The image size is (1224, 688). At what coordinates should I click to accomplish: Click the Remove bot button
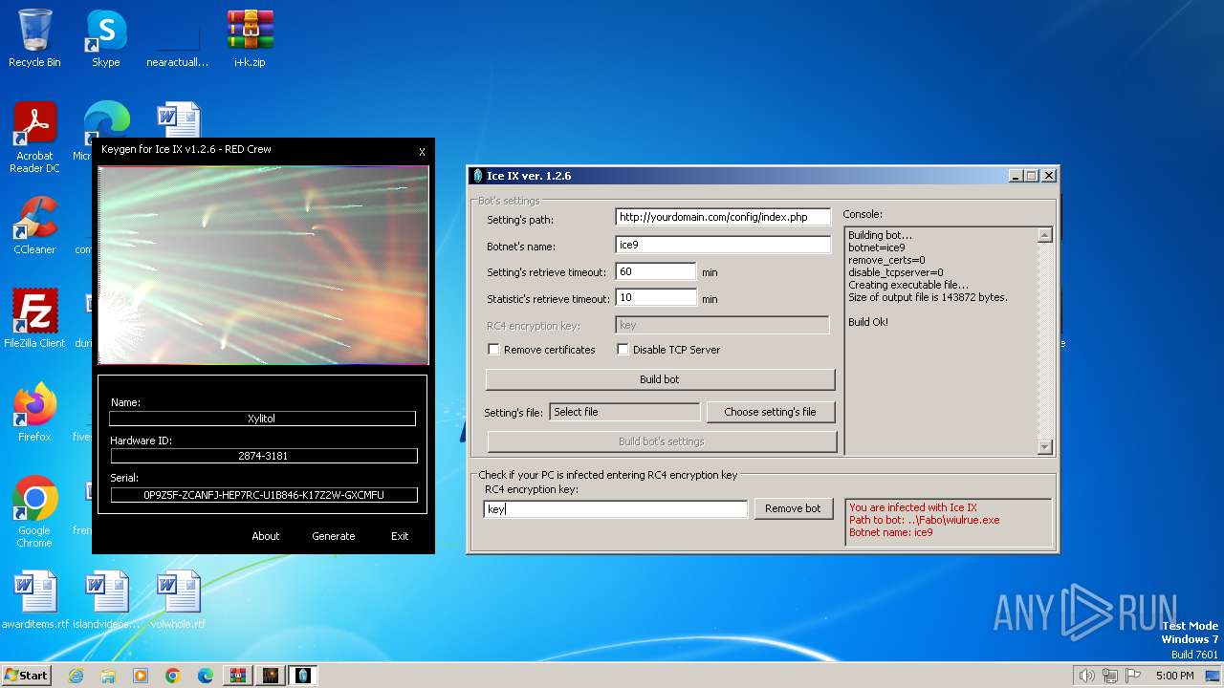coord(793,508)
